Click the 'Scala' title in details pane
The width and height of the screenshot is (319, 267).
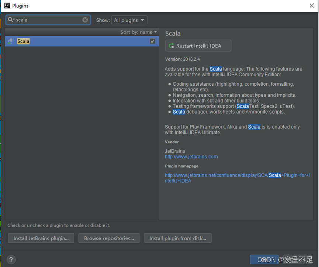coord(173,33)
